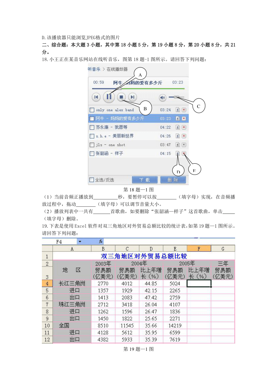The height and width of the screenshot is (391, 277).
Task: Tick checkbox for only one alex band
Action: coord(92,110)
